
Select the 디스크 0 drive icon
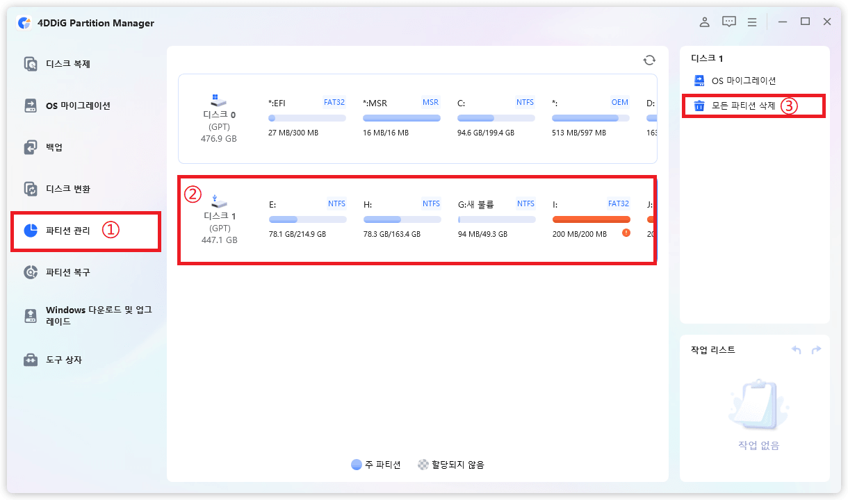(219, 101)
